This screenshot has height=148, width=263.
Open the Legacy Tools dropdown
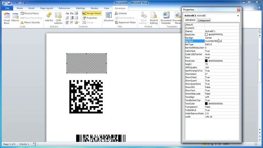77,22
